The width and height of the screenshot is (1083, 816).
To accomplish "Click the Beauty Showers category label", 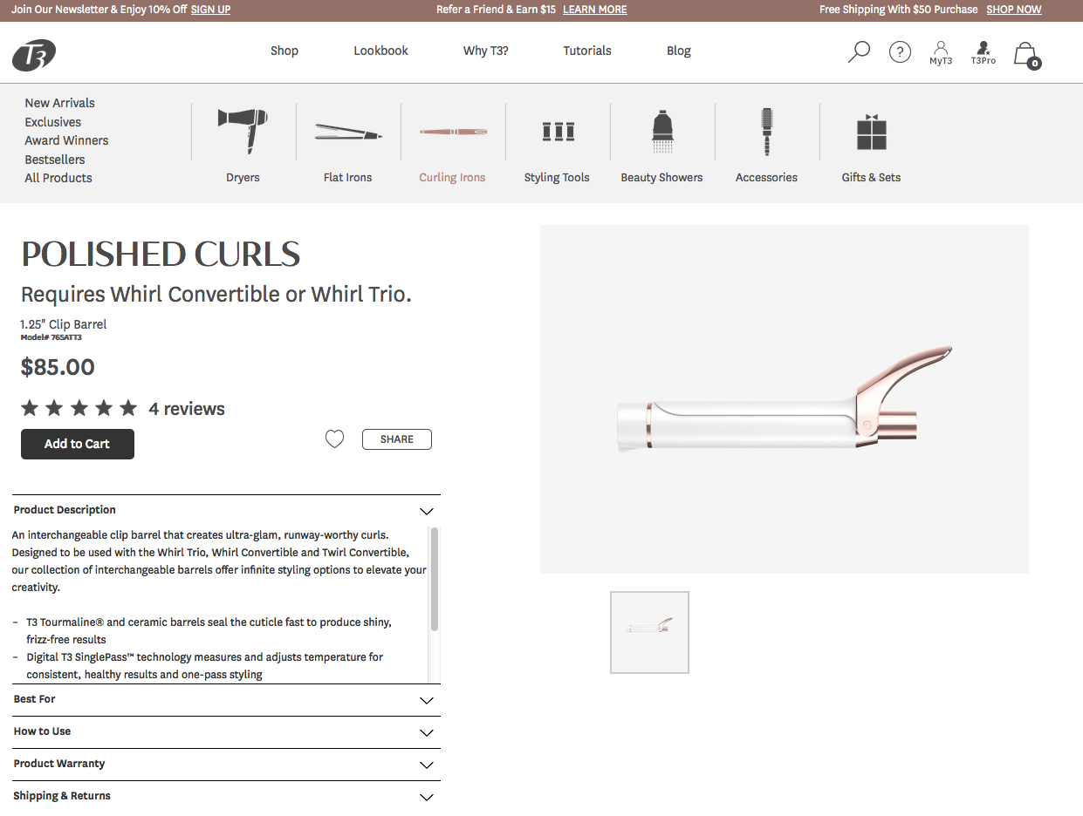I will point(661,177).
